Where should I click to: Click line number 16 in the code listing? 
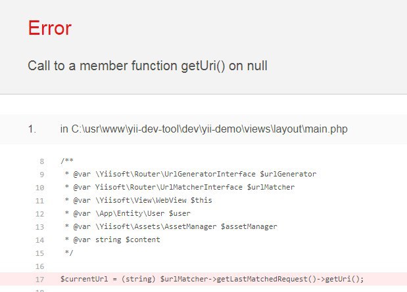click(39, 266)
